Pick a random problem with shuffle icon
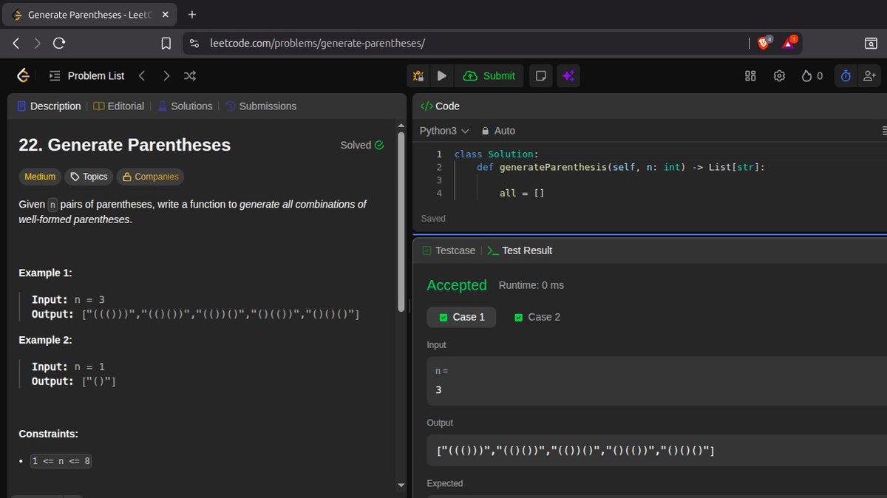The width and height of the screenshot is (887, 498). coord(190,75)
